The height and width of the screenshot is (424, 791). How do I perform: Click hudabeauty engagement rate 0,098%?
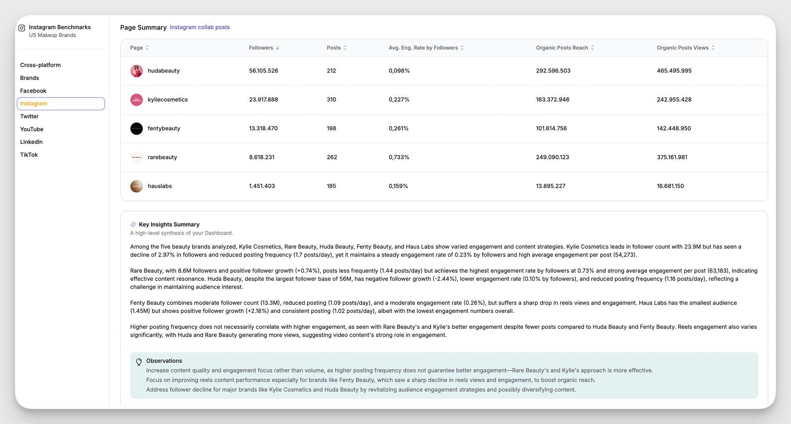pyautogui.click(x=399, y=71)
